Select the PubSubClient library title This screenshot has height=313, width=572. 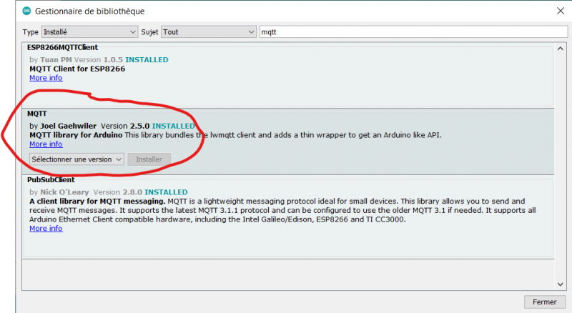[51, 180]
